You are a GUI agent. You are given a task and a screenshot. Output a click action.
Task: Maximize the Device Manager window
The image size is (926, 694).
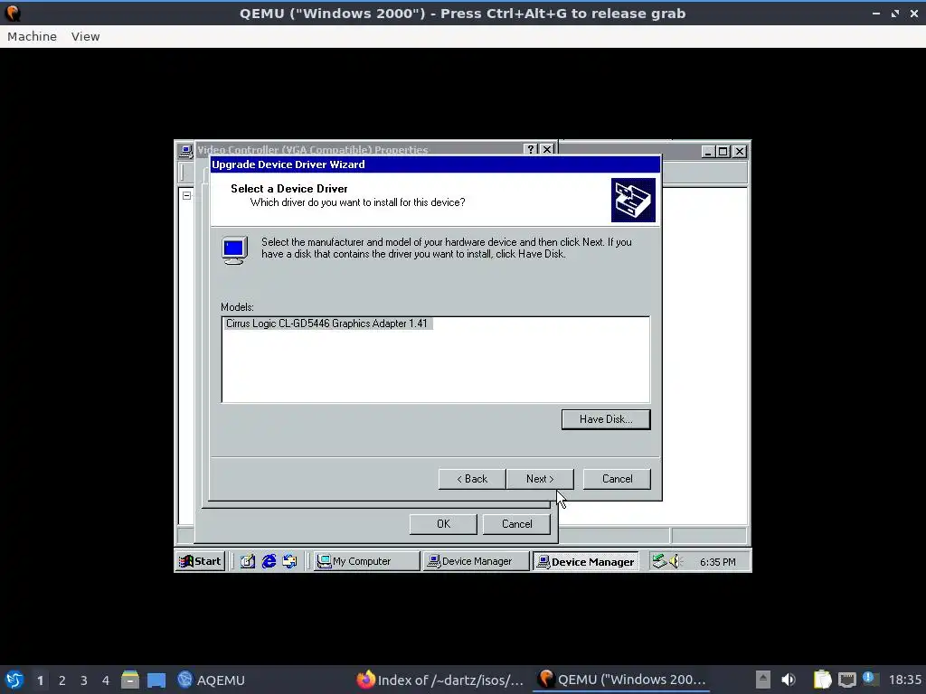coord(723,152)
